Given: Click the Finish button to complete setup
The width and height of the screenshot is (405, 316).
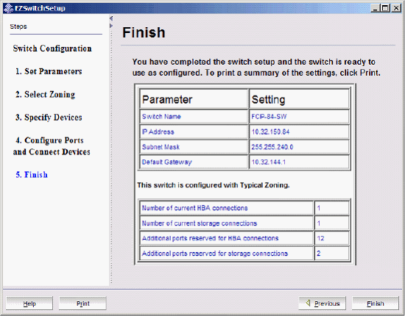Looking at the screenshot, I should pyautogui.click(x=376, y=303).
